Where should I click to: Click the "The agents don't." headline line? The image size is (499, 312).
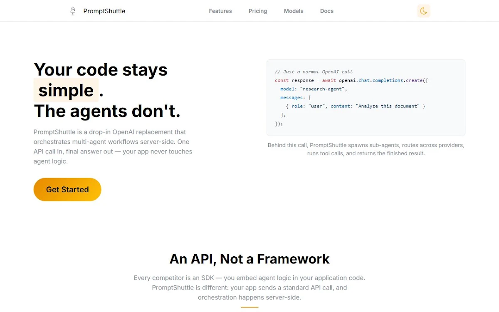(x=107, y=111)
